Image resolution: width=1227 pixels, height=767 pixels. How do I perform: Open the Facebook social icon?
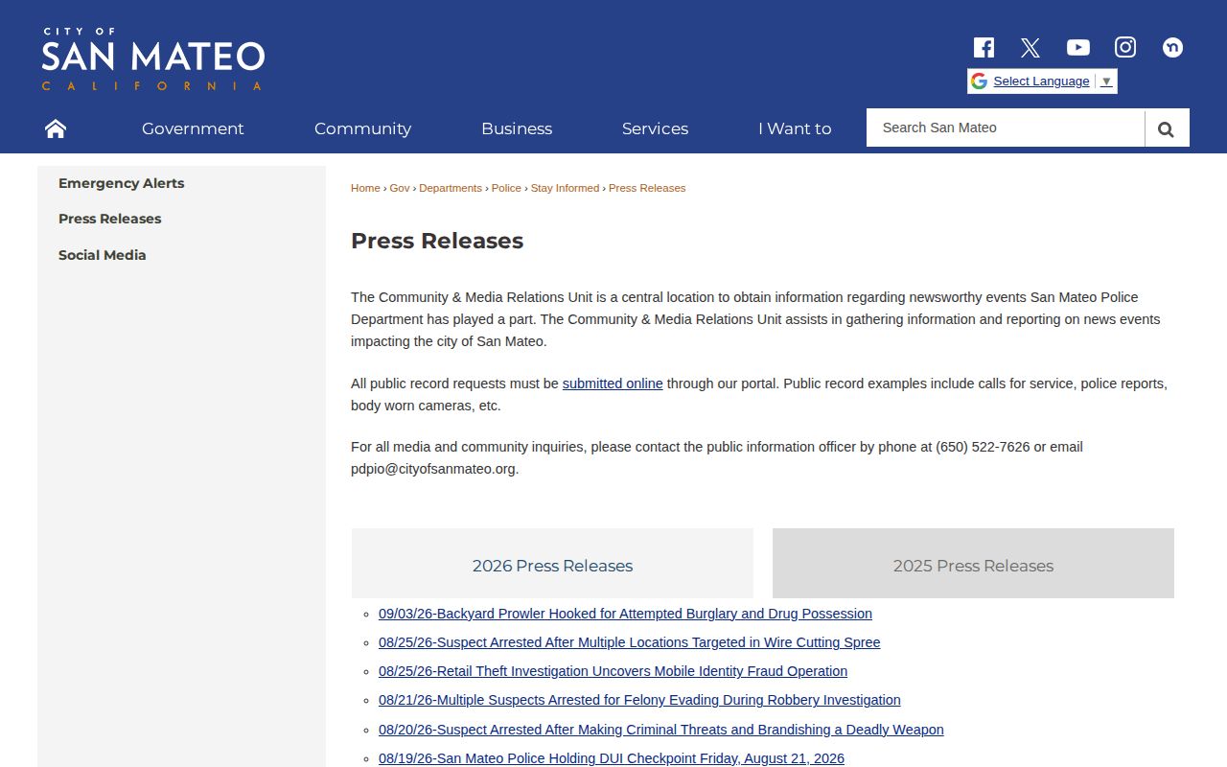click(x=984, y=47)
